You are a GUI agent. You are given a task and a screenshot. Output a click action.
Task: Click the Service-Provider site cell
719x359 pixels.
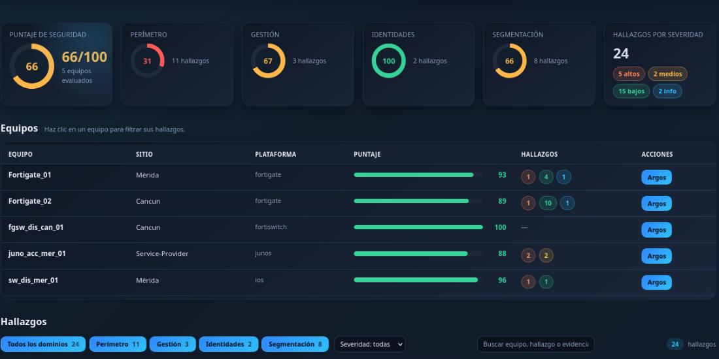[162, 254]
